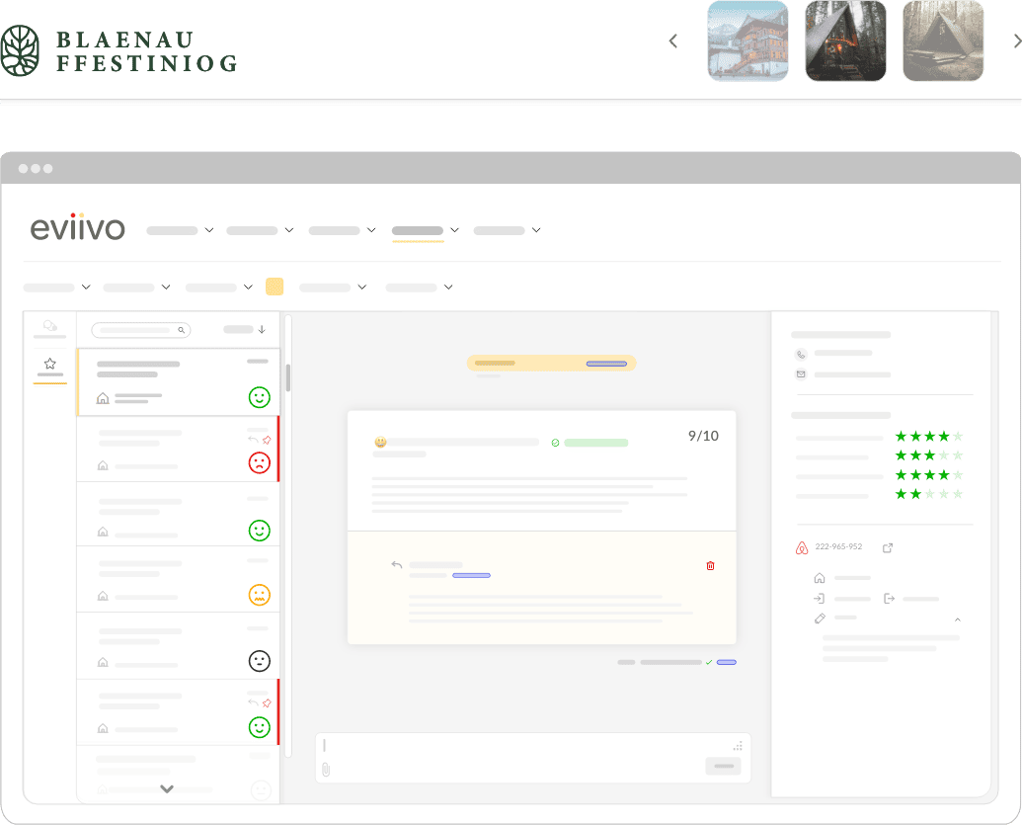The width and height of the screenshot is (1023, 825).
Task: Select the review with black neutral face
Action: [x=179, y=646]
